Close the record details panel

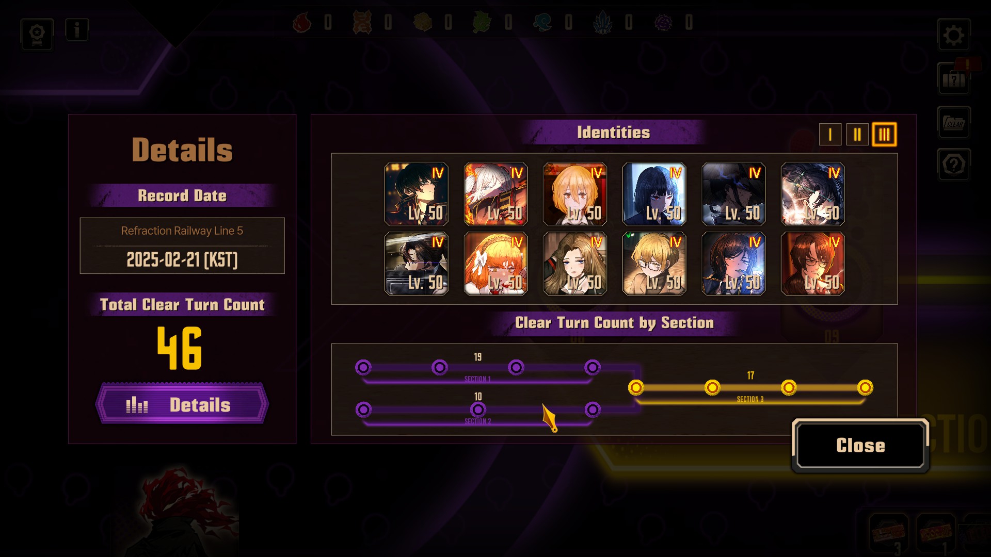coord(860,445)
